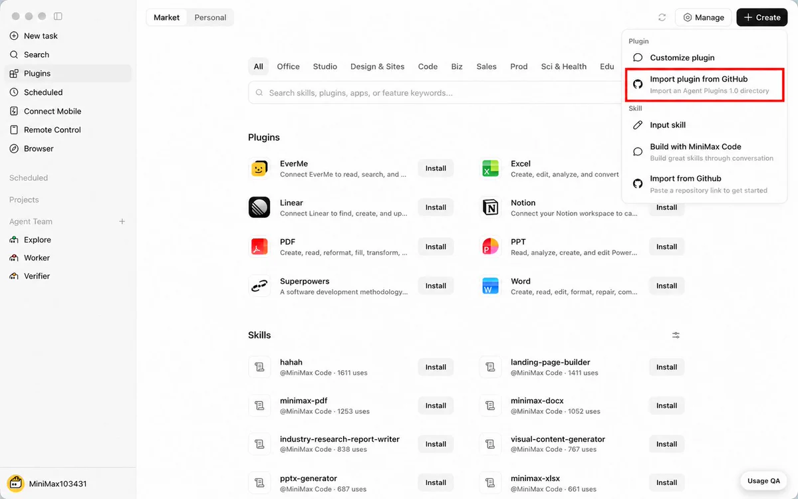Click the Usage QA button
The image size is (798, 499).
click(x=763, y=481)
